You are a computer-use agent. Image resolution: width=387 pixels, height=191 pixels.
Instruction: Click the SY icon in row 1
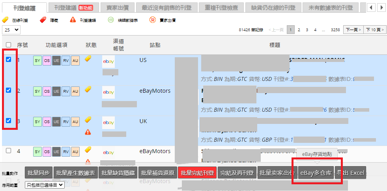[x=37, y=62]
